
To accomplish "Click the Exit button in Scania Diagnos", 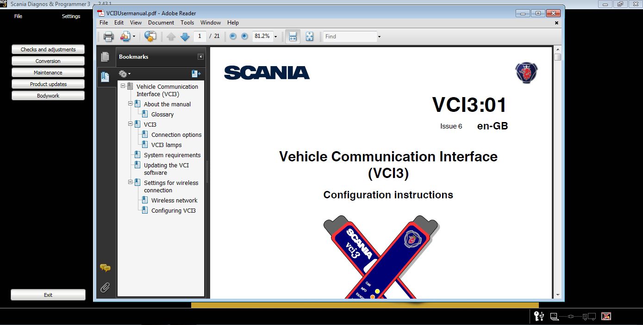I will click(x=48, y=294).
